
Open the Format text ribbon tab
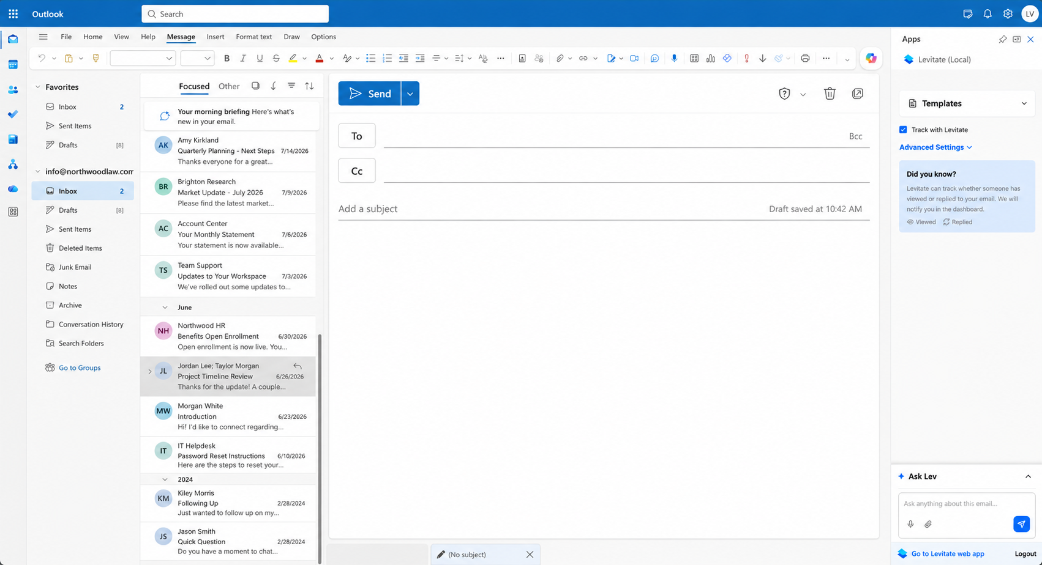[x=254, y=37]
